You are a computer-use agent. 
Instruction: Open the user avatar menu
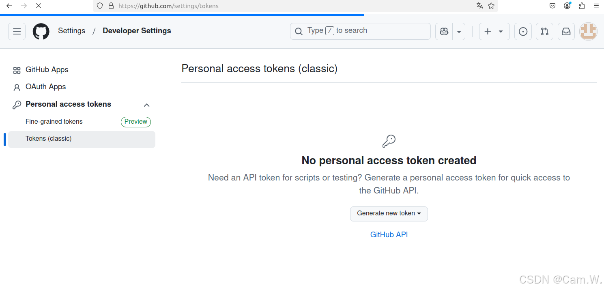click(x=588, y=31)
